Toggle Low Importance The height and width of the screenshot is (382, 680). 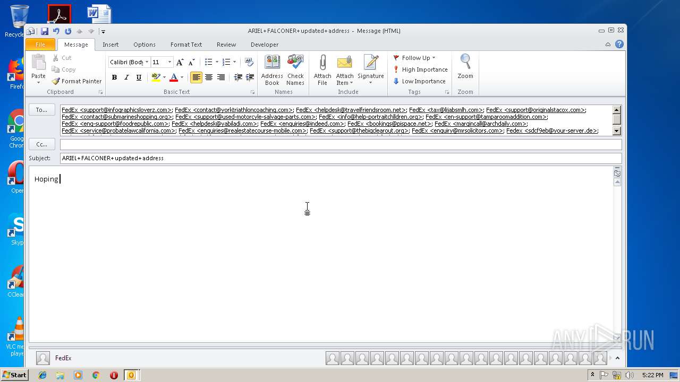tap(419, 81)
